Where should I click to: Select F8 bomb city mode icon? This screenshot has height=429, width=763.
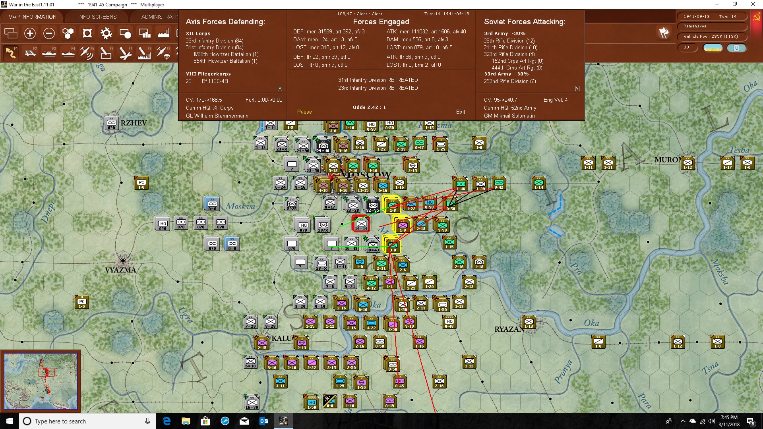point(144,52)
